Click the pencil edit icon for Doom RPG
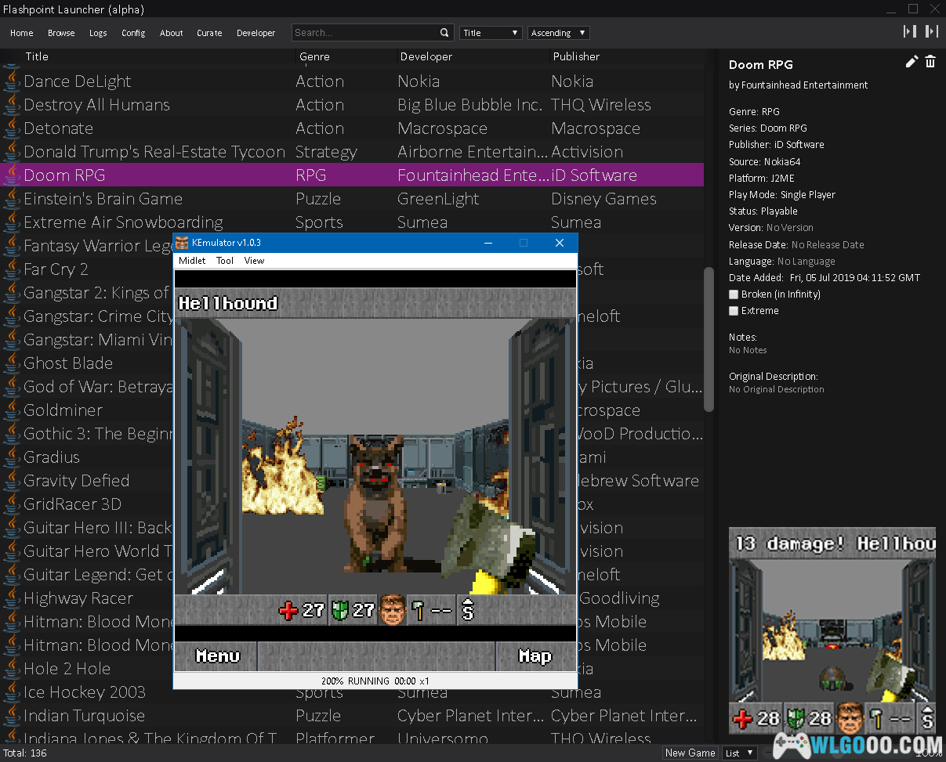The width and height of the screenshot is (946, 762). (911, 62)
